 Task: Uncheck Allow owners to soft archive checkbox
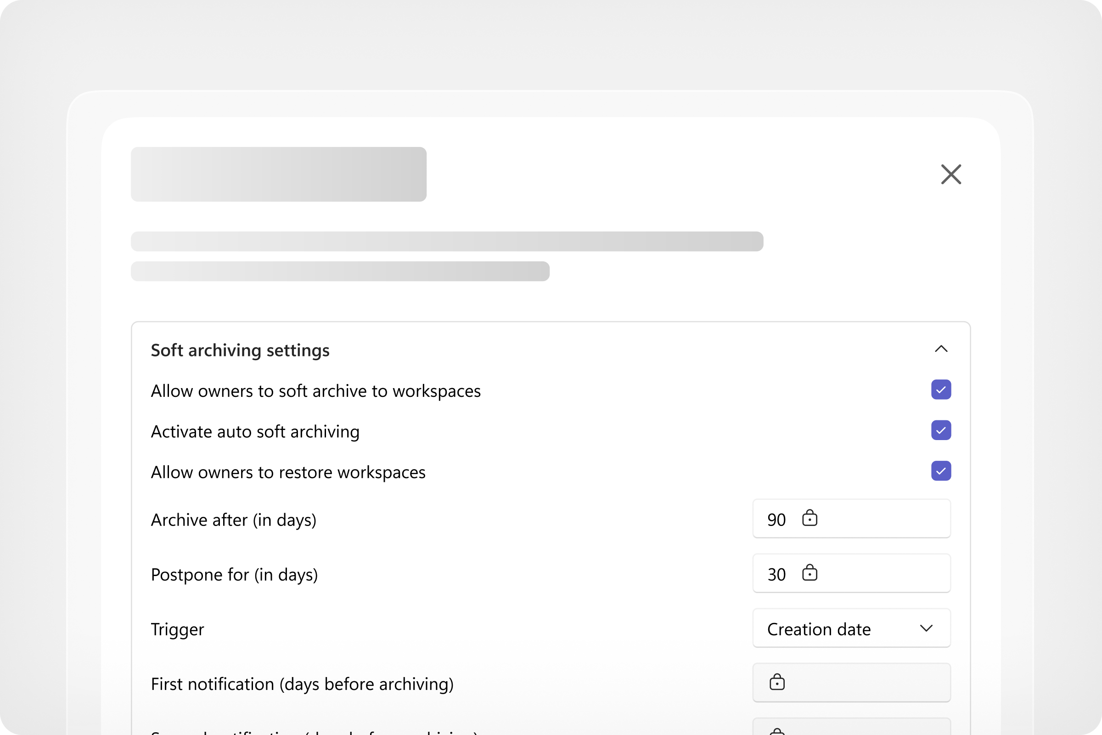pos(941,390)
